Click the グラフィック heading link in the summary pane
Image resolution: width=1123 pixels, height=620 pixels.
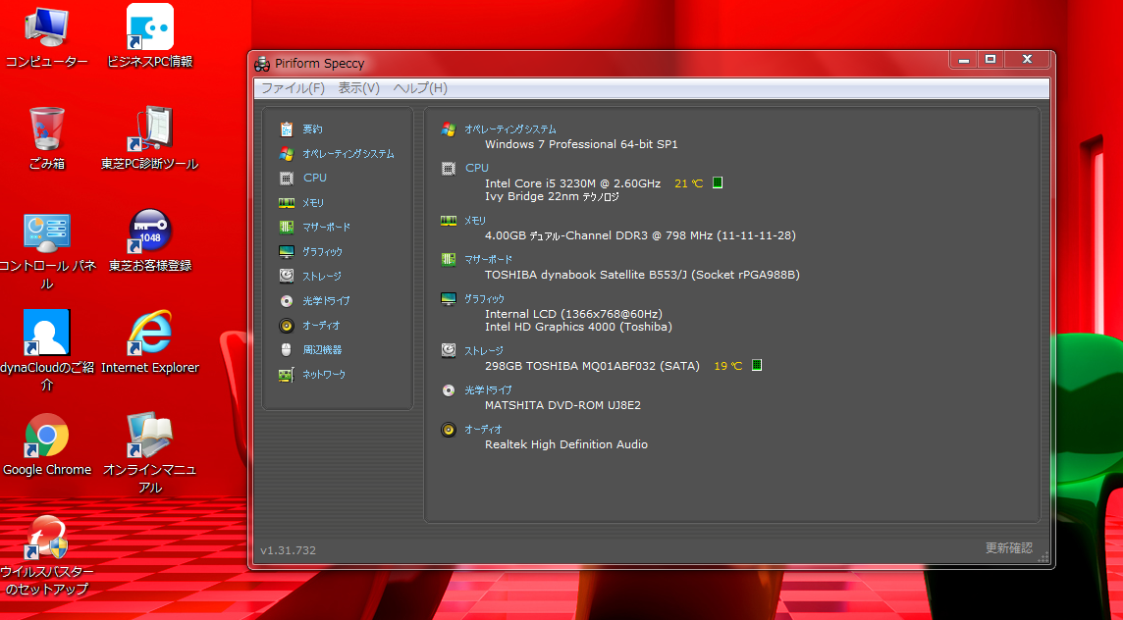(484, 298)
